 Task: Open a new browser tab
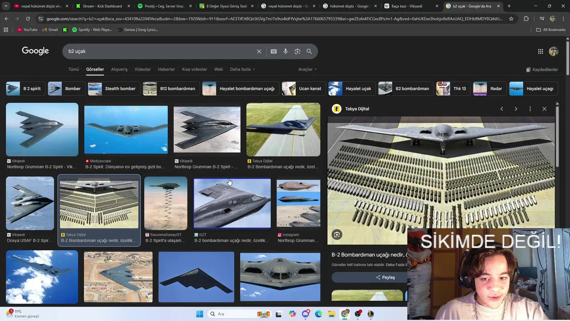(509, 6)
